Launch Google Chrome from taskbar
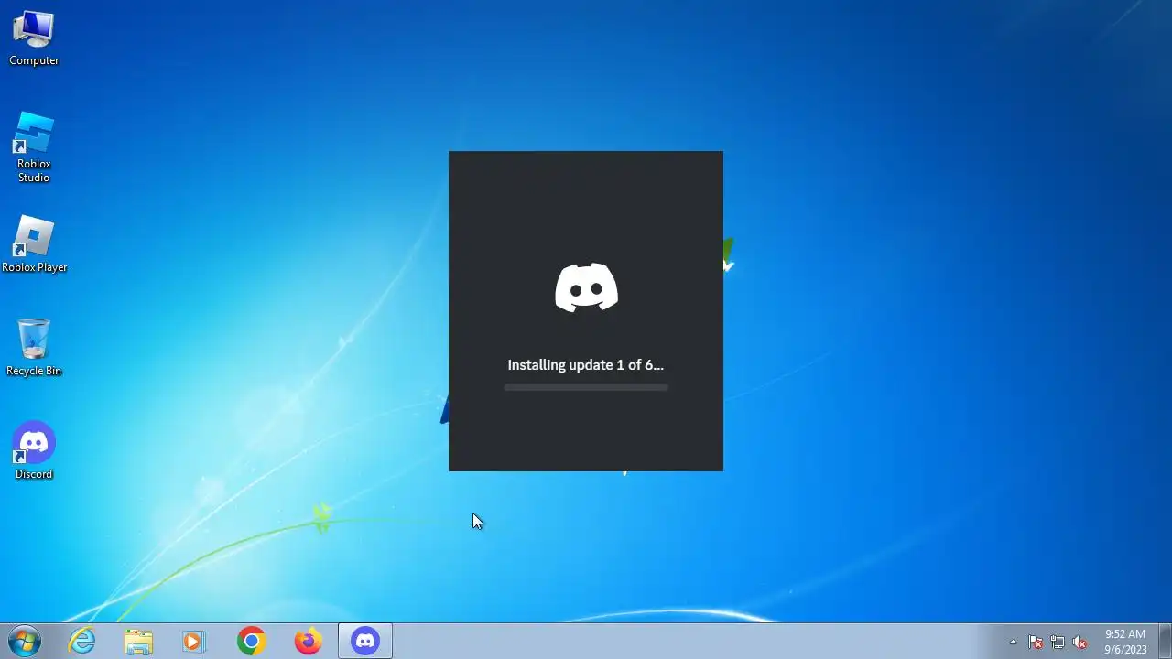1172x659 pixels. pos(251,641)
